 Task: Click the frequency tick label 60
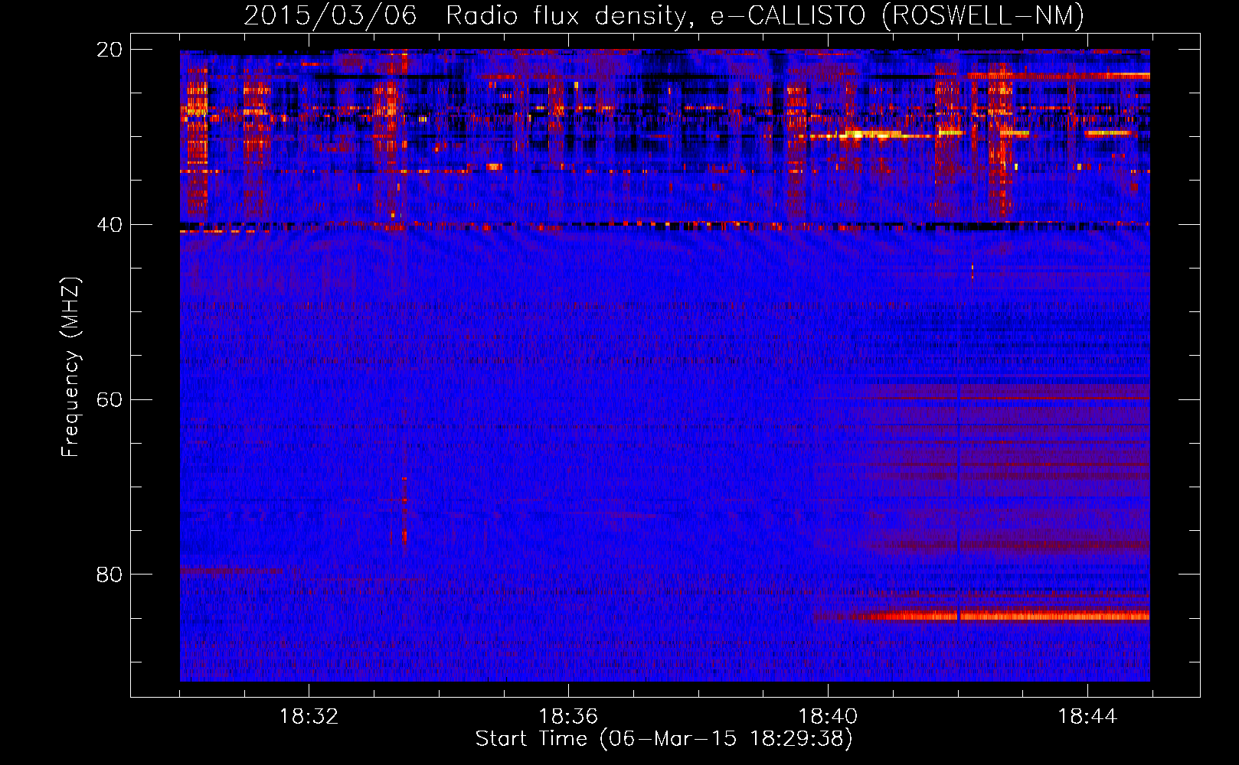click(x=110, y=399)
